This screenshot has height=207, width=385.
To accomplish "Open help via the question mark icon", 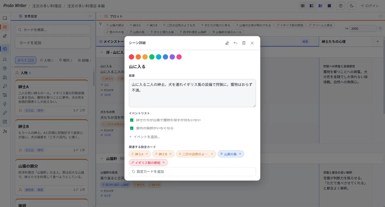I will click(340, 6).
